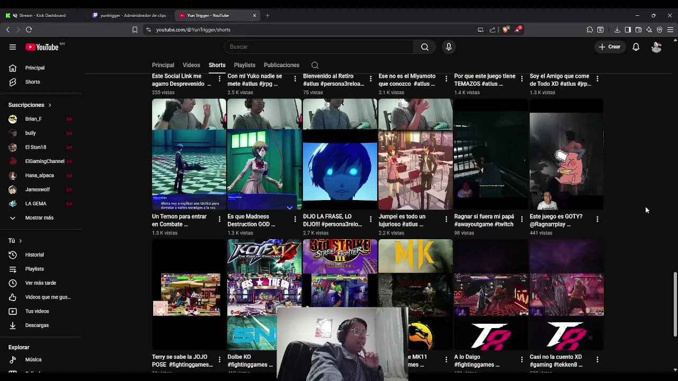Open Ver más tarde in sidebar
This screenshot has height=381, width=678.
click(x=40, y=283)
